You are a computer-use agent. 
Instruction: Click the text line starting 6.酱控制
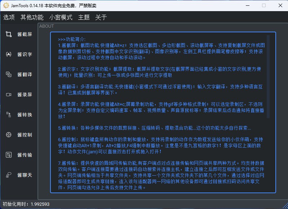pyautogui.click(x=160, y=139)
